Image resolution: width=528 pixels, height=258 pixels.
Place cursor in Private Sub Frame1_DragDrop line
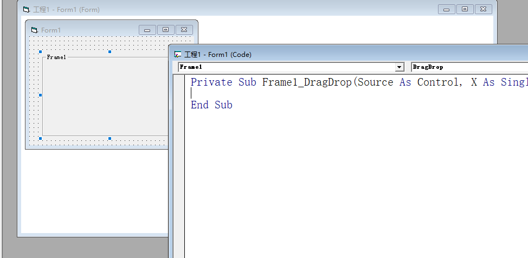(359, 82)
